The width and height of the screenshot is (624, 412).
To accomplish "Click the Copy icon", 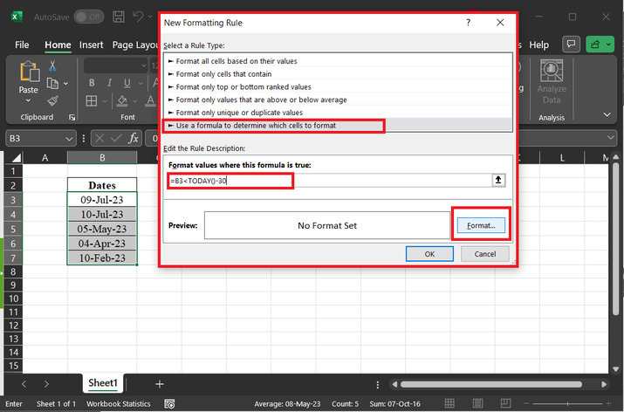I will click(52, 83).
